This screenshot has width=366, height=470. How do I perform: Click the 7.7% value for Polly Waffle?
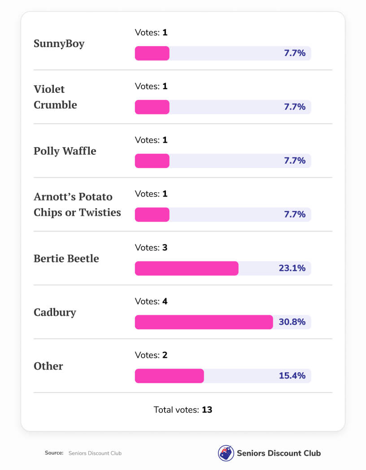click(295, 161)
